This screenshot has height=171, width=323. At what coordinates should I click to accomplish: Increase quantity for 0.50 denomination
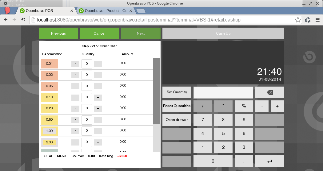(x=98, y=120)
